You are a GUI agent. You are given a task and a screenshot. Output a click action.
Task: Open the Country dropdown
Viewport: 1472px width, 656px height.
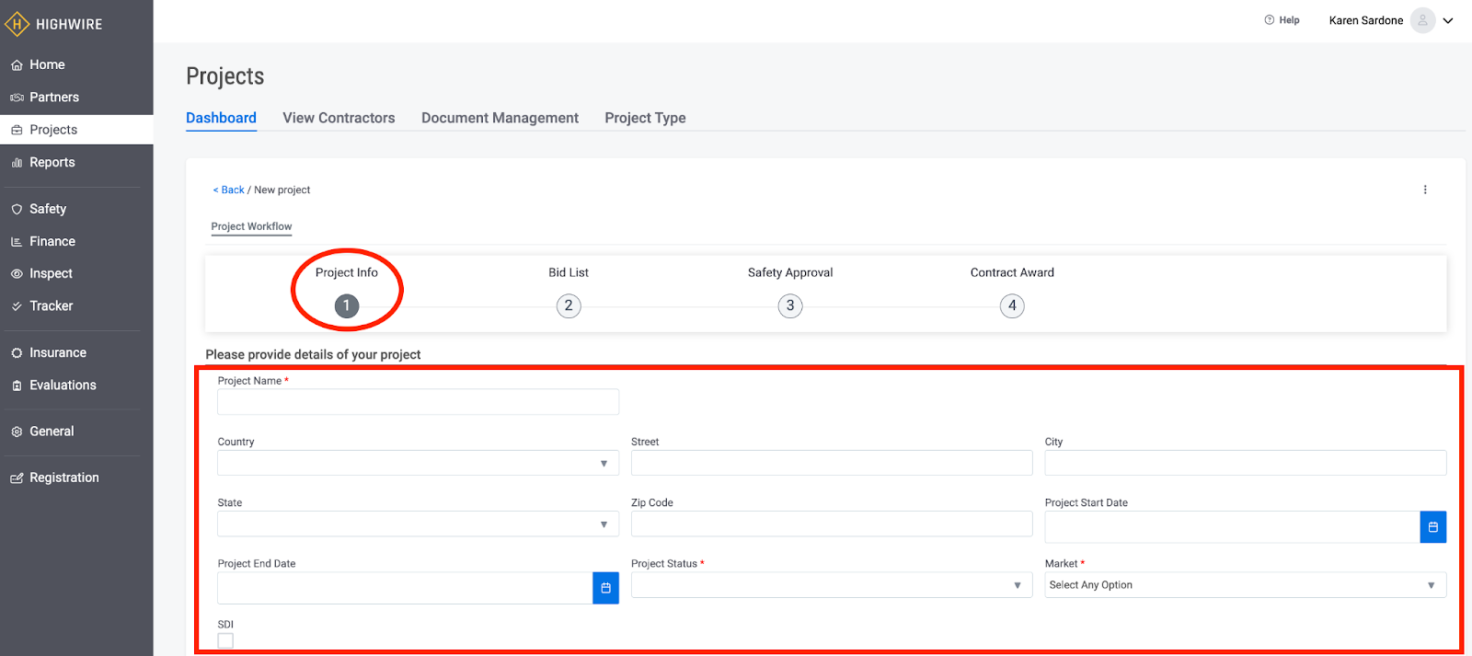[x=418, y=463]
